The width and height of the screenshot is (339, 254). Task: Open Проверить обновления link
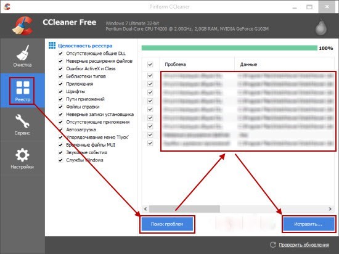click(x=304, y=245)
